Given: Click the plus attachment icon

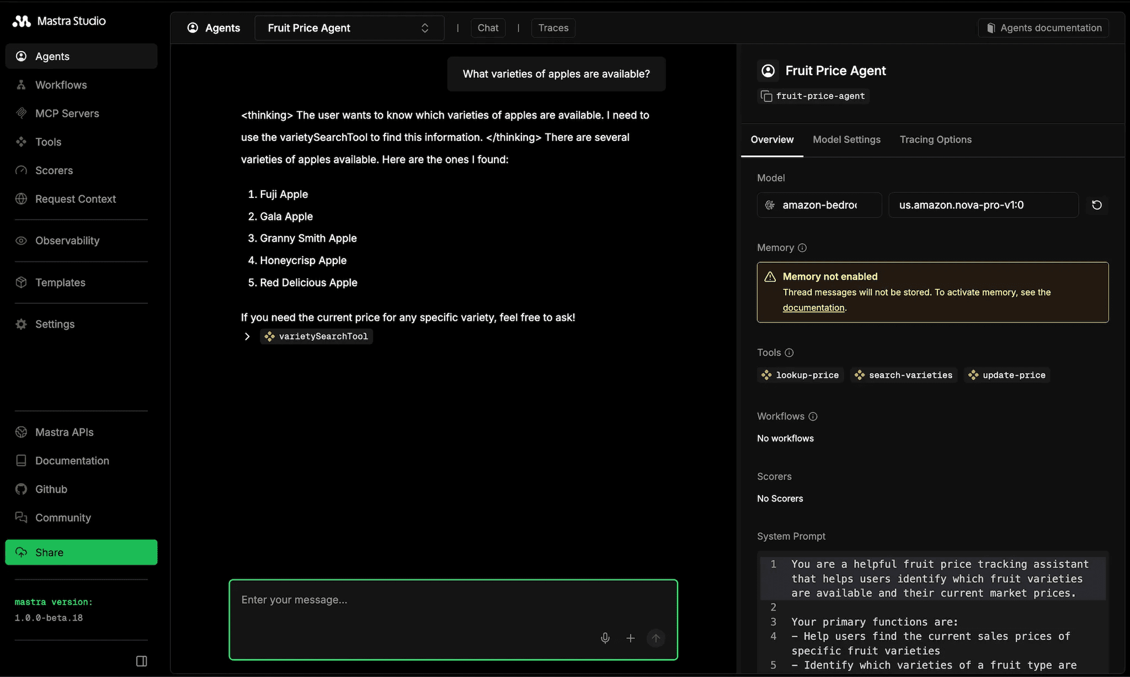Looking at the screenshot, I should click(x=630, y=638).
